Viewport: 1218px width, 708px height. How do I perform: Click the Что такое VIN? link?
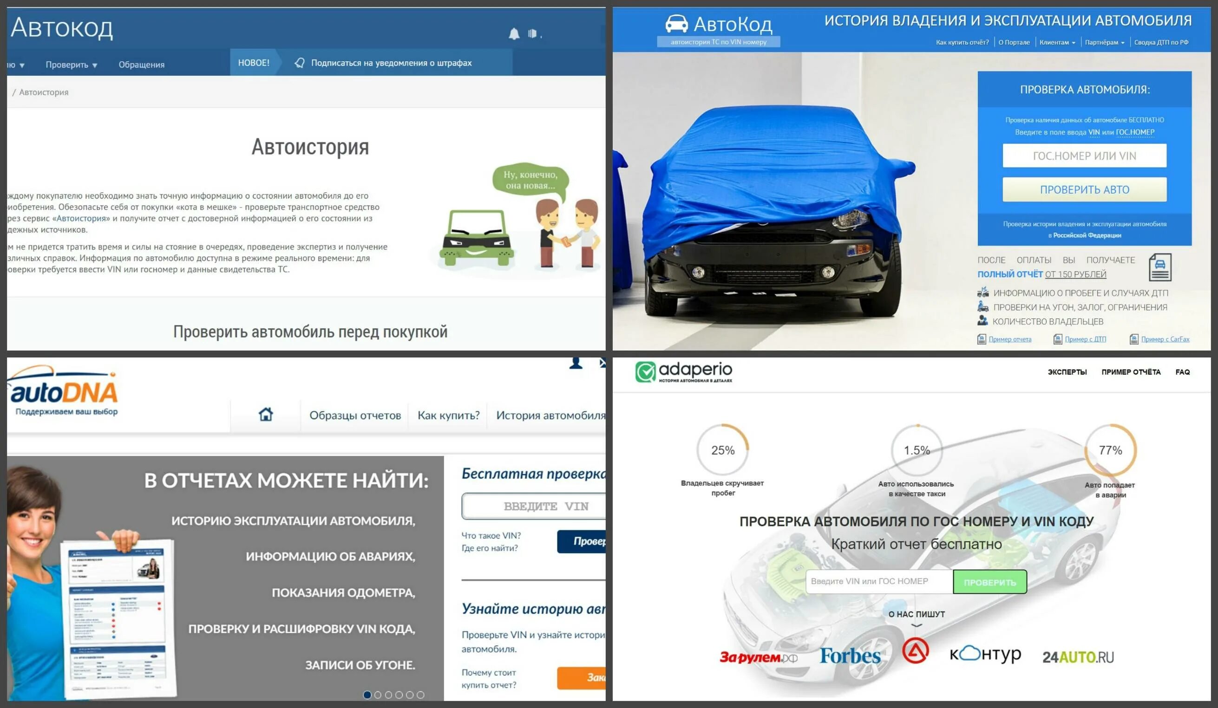click(491, 536)
